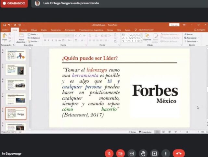Click the Undo arrow in PowerPoint

click(x=9, y=25)
